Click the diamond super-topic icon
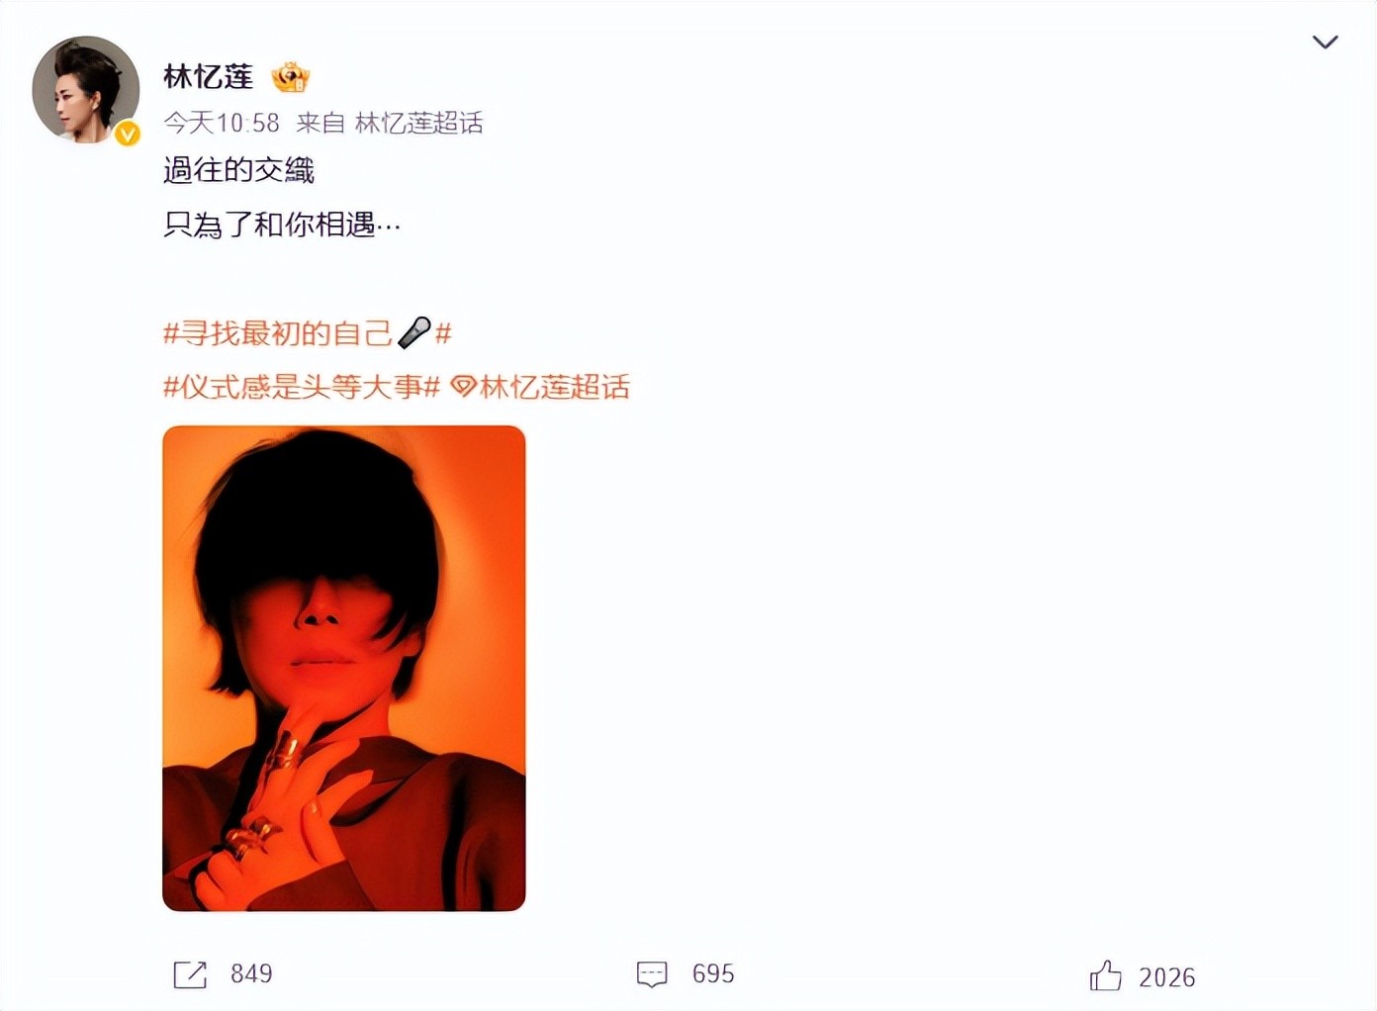Viewport: 1377px width, 1011px height. click(463, 387)
